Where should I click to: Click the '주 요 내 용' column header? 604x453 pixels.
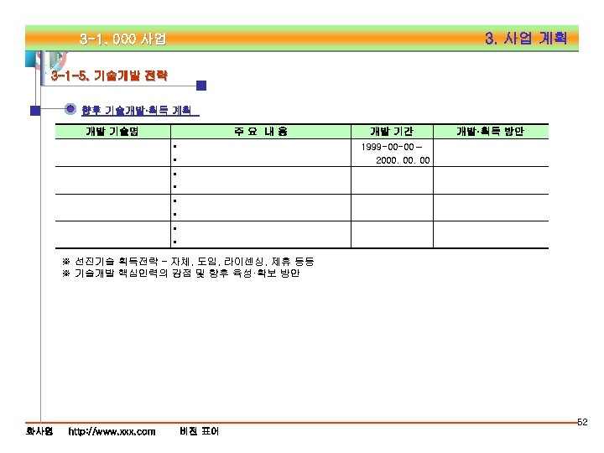[261, 132]
